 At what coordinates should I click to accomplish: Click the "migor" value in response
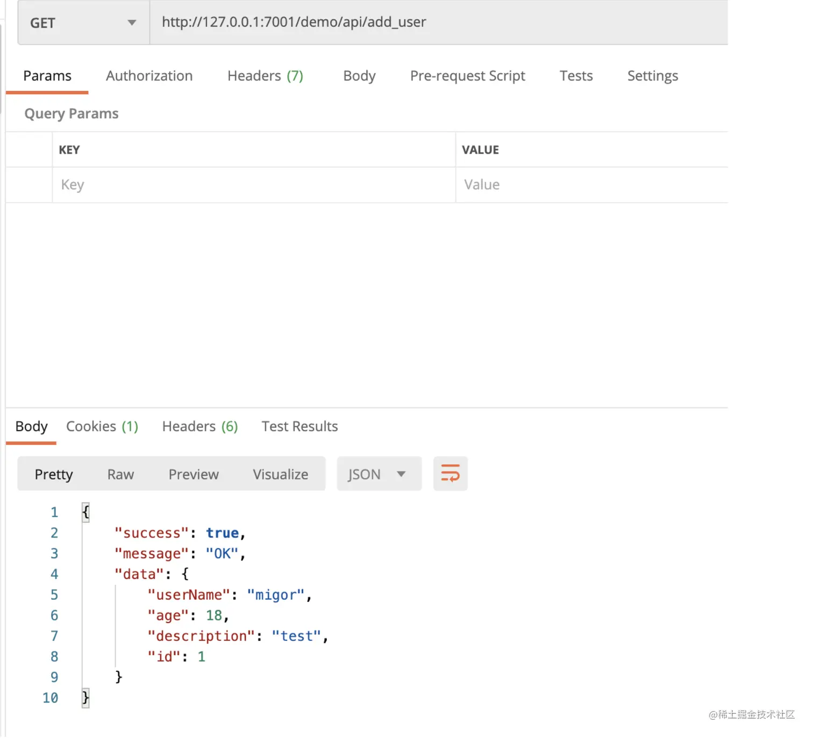[276, 595]
